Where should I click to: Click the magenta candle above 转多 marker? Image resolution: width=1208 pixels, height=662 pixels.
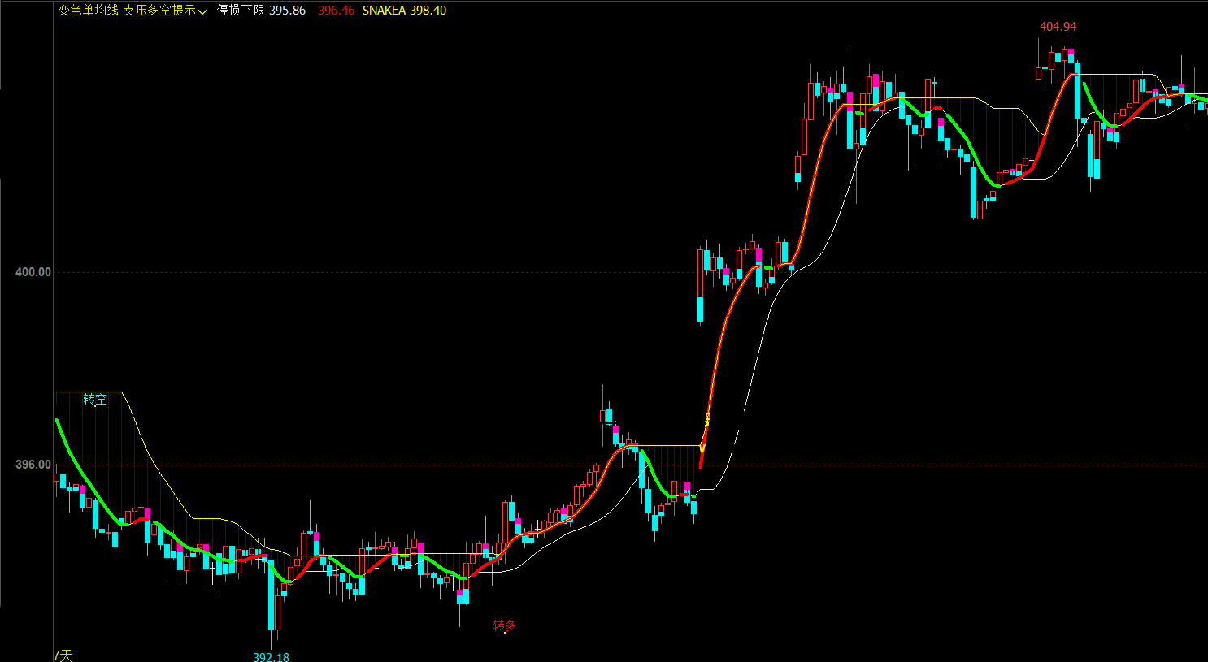pyautogui.click(x=459, y=597)
